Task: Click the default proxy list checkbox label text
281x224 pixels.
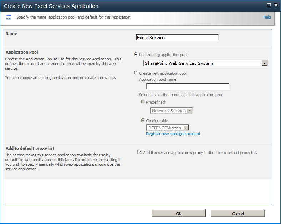Action: [200, 153]
